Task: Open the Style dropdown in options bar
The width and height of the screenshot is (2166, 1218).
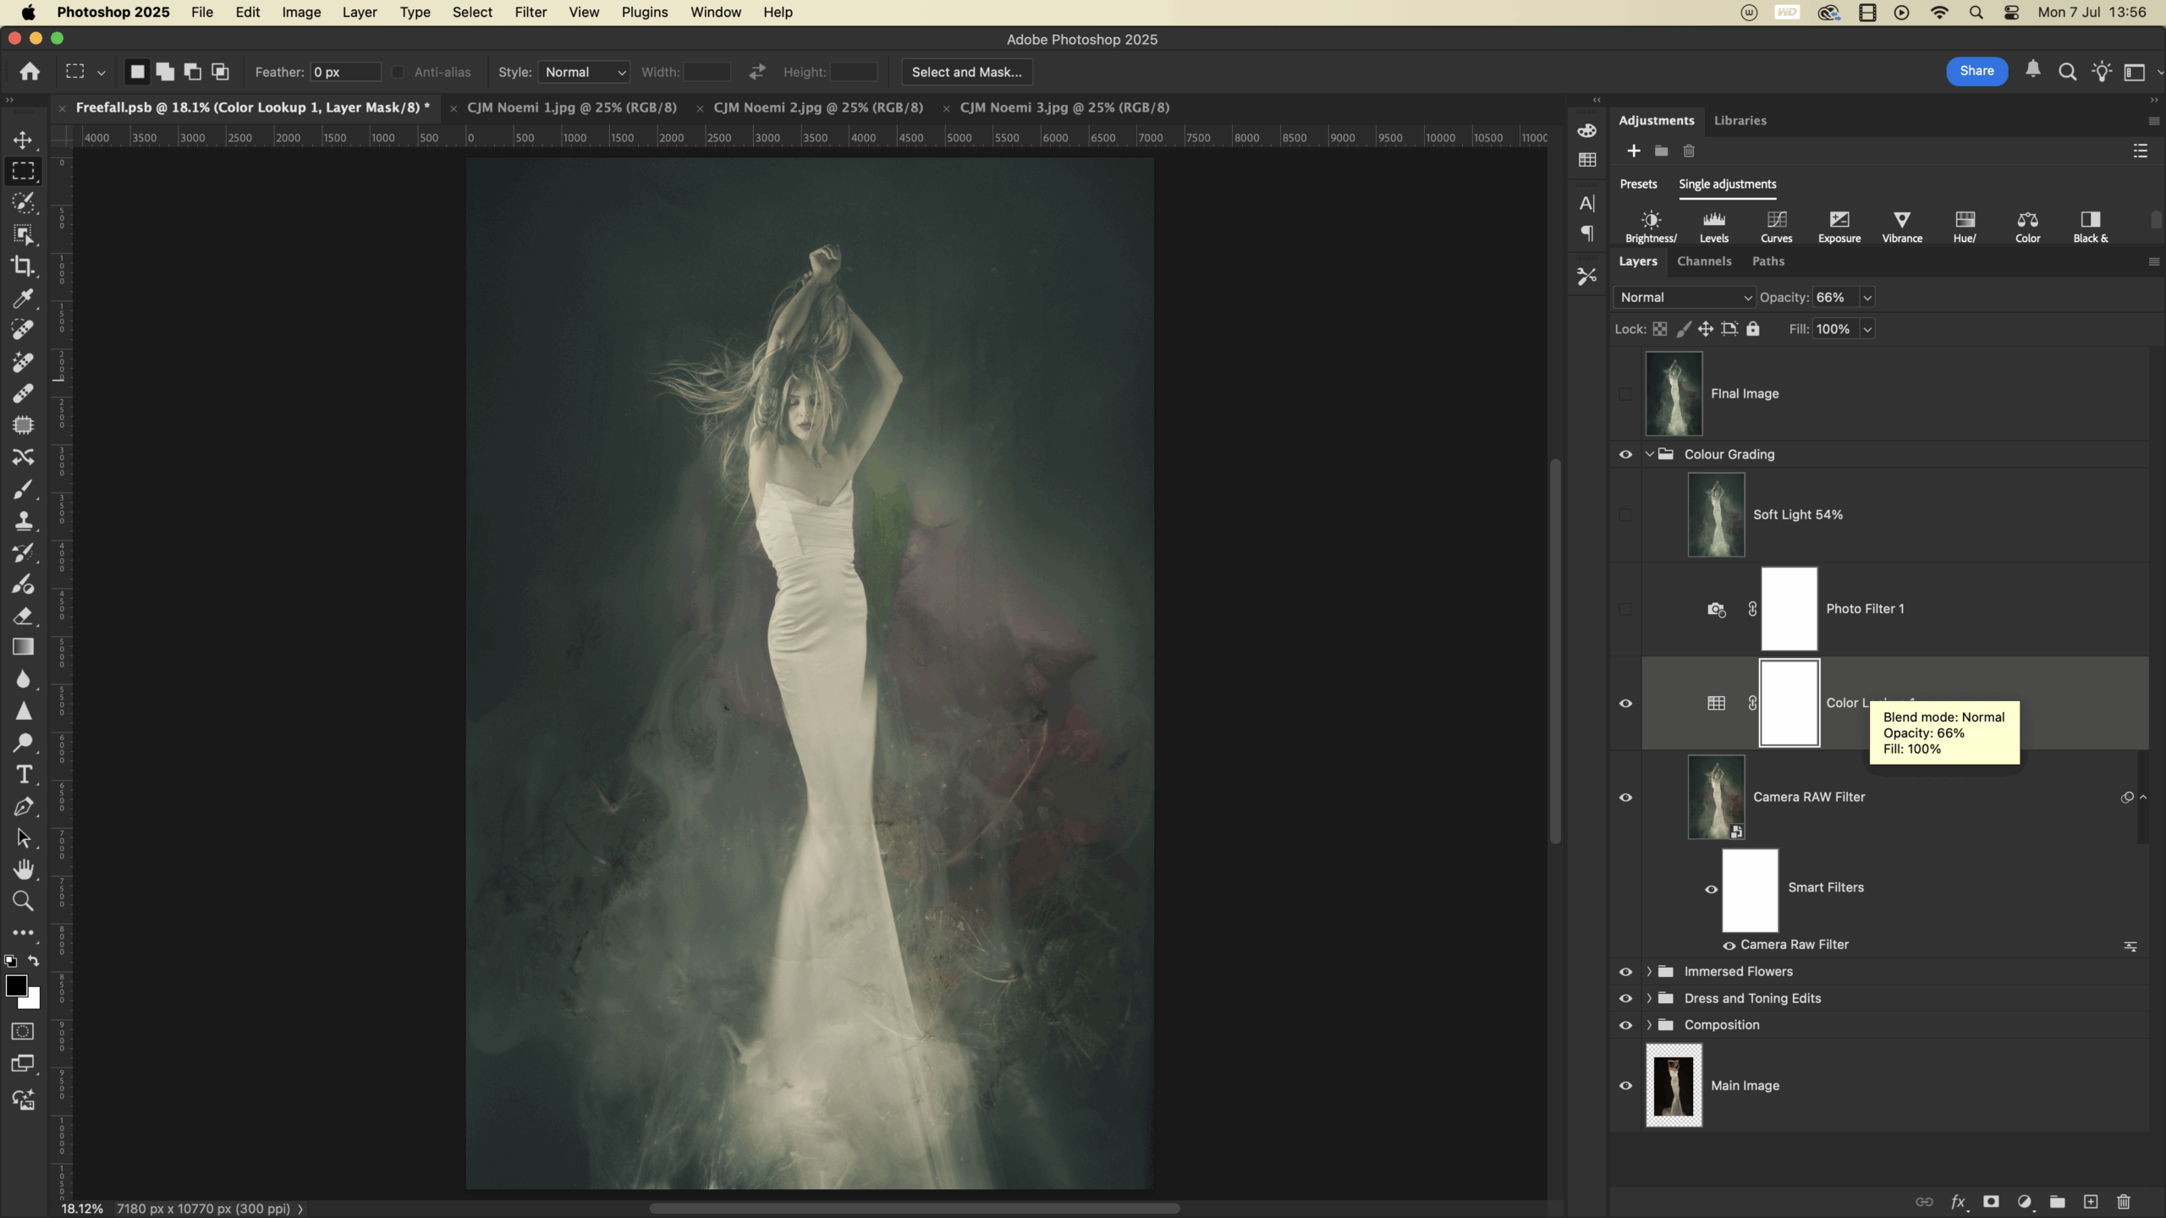Action: [x=585, y=73]
